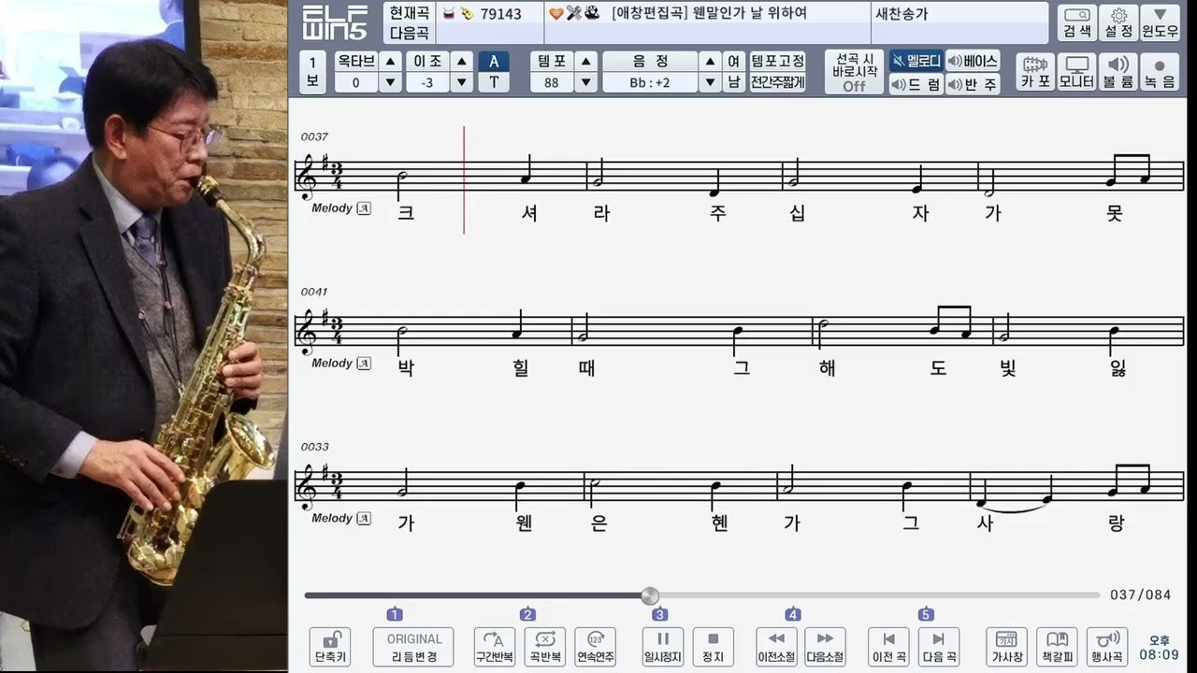This screenshot has height=673, width=1197.
Task: Go to previous measure 이전소절
Action: 776,647
